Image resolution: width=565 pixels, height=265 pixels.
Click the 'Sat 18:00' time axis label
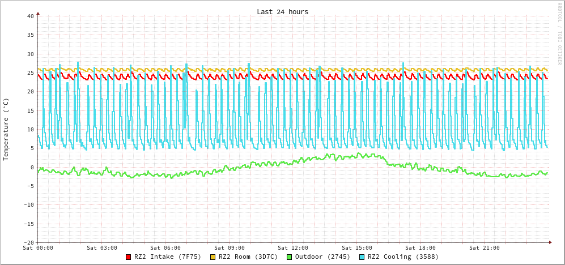(420, 247)
